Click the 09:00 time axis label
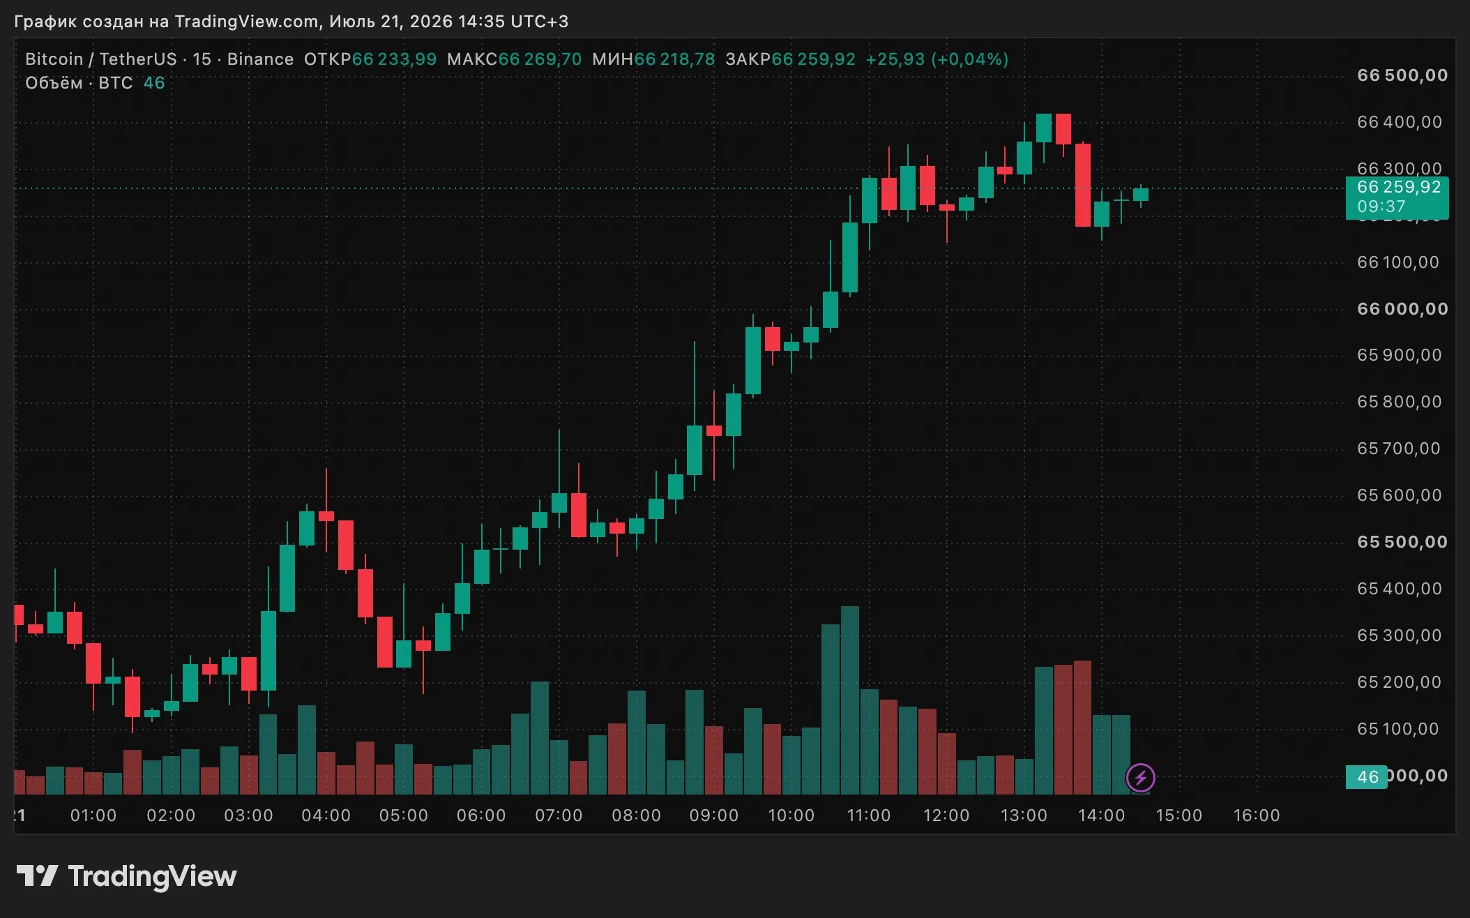 pos(714,815)
